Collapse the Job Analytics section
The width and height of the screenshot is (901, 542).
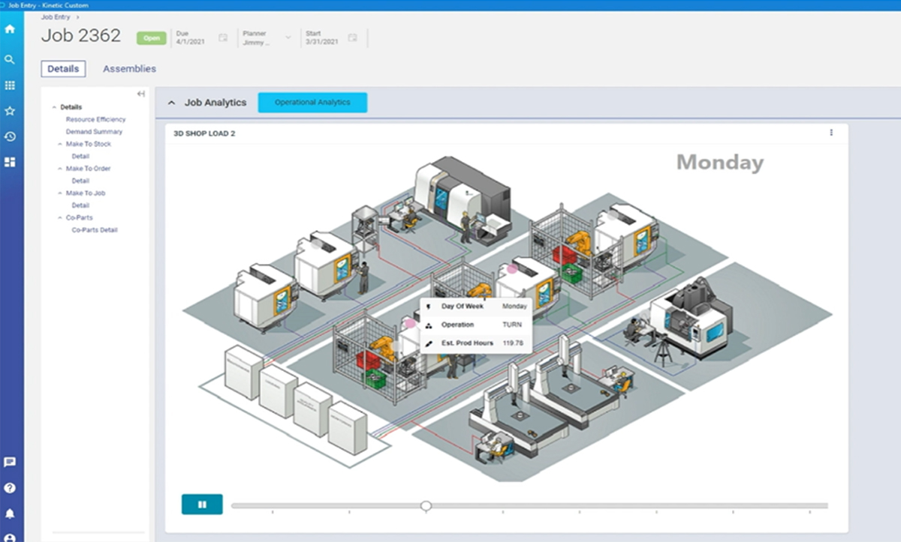tap(172, 103)
